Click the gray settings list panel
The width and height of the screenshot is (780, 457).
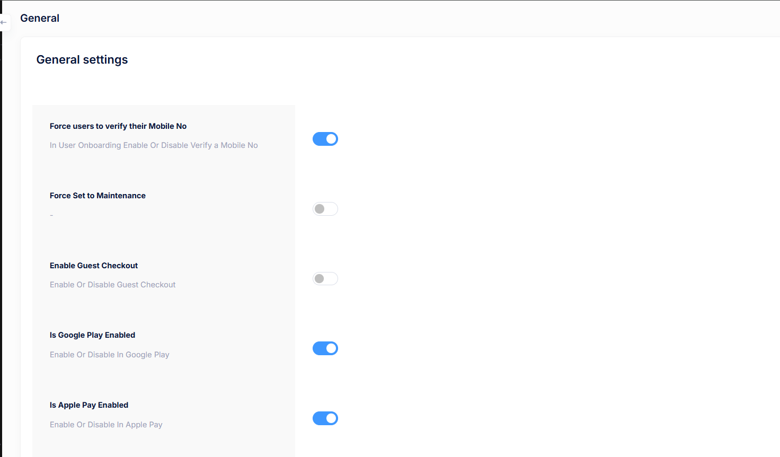212,239
